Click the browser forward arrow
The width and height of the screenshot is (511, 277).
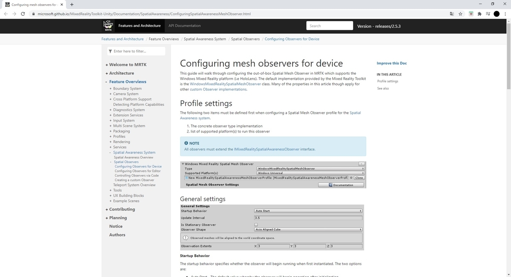coord(14,14)
